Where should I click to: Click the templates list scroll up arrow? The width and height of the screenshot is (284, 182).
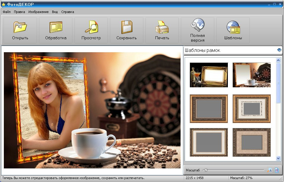278,60
